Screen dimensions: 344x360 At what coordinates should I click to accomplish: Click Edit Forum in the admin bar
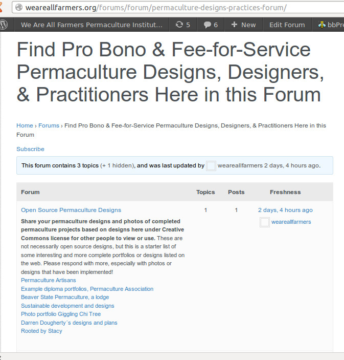click(287, 25)
